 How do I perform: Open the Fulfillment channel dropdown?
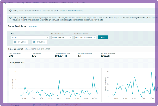point(85,37)
